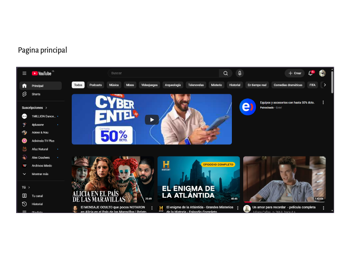Screen dimensions: 350x263
Task: Start voice search with microphone icon
Action: (x=239, y=73)
